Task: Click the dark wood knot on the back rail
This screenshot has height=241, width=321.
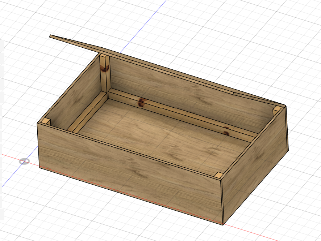Action: pyautogui.click(x=141, y=103)
